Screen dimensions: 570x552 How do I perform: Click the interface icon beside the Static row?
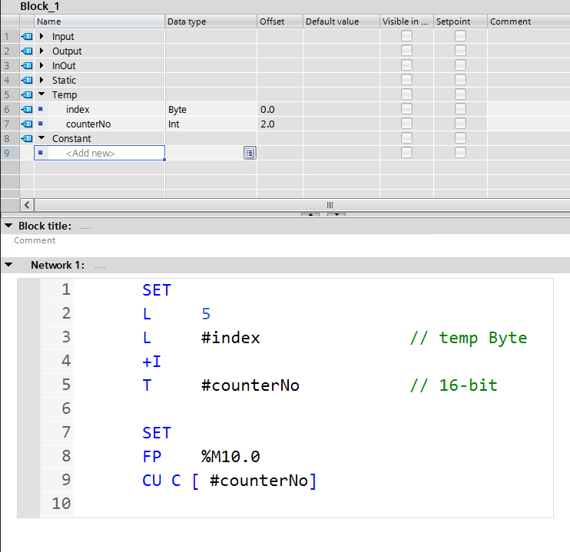[27, 81]
